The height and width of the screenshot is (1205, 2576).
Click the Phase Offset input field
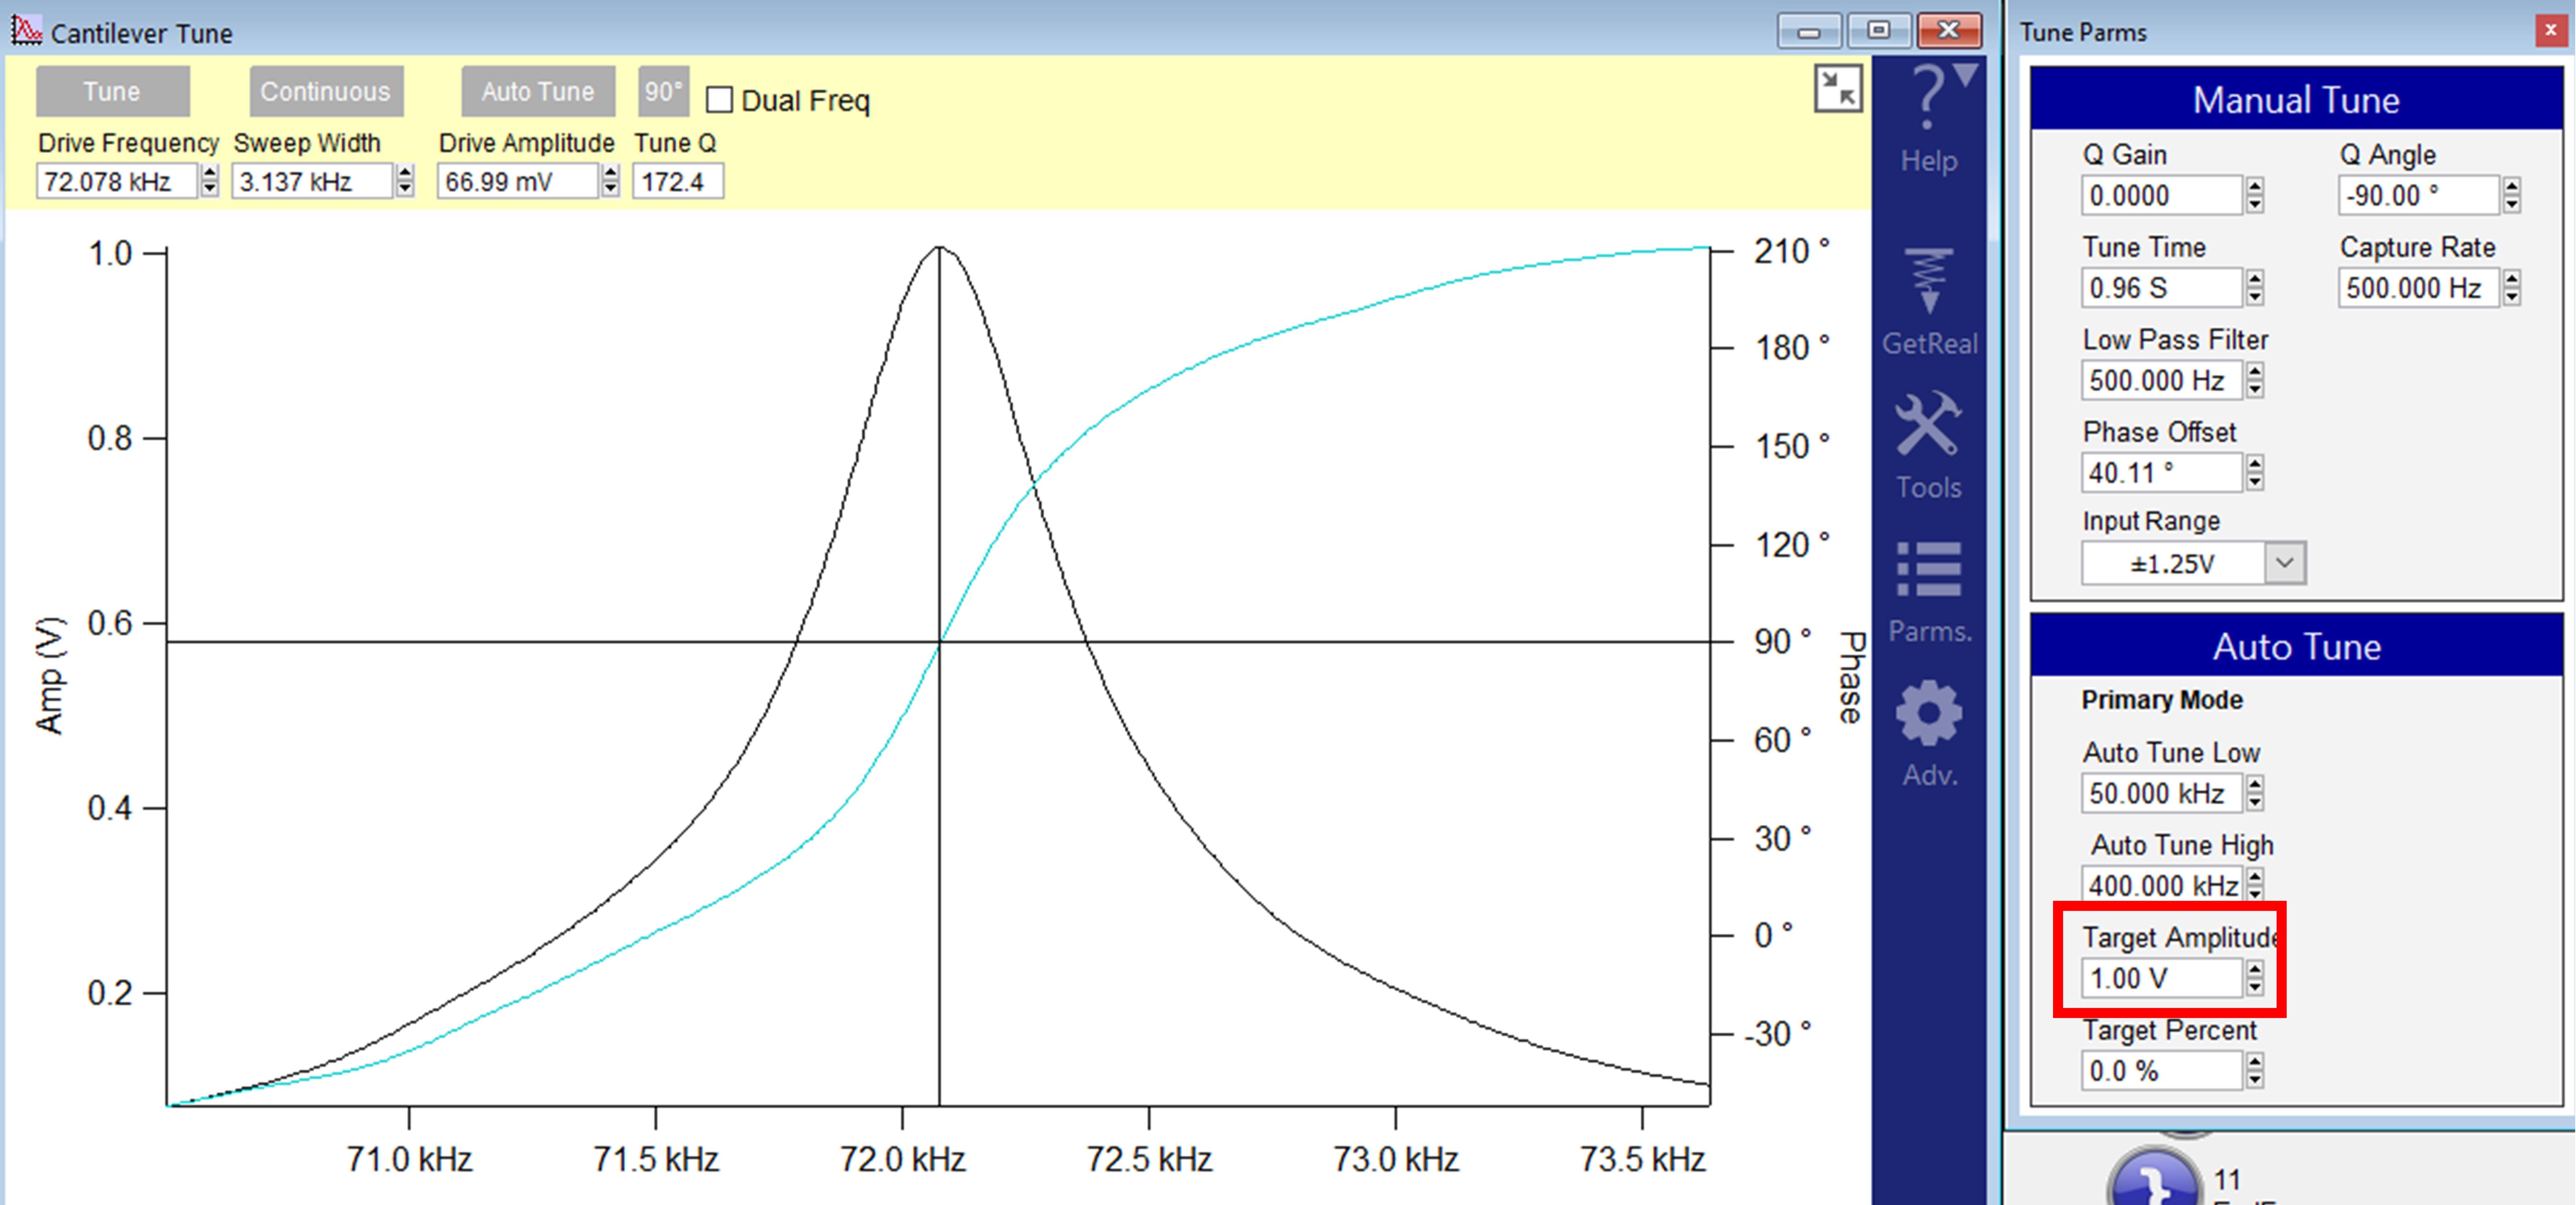coord(2161,472)
